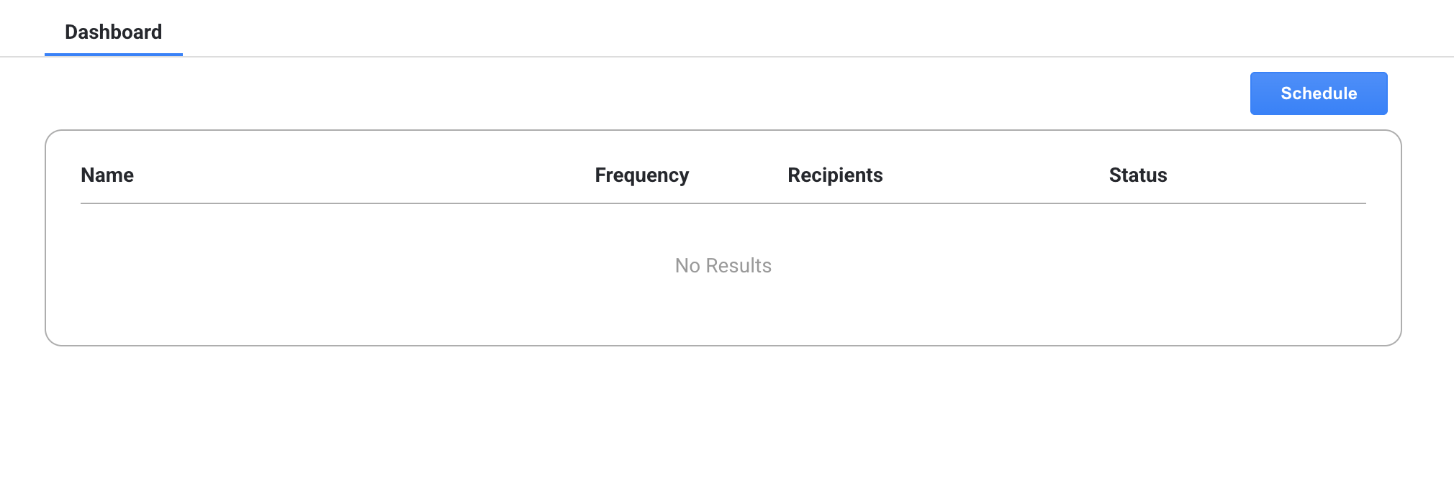Create a new schedule with Schedule
The width and height of the screenshot is (1454, 483).
pos(1318,93)
